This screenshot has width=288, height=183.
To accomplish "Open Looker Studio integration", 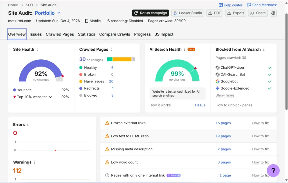I will pyautogui.click(x=188, y=13).
